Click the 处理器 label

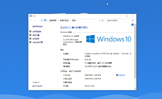66,54
